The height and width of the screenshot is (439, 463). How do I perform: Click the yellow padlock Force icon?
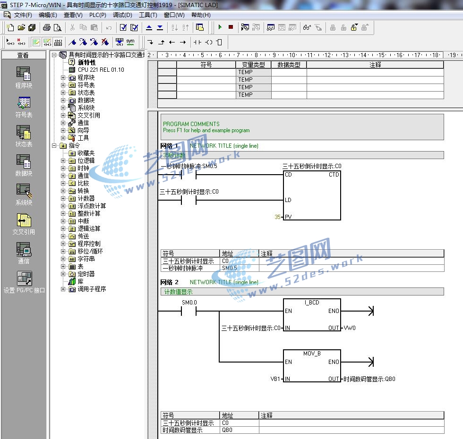pyautogui.click(x=354, y=27)
